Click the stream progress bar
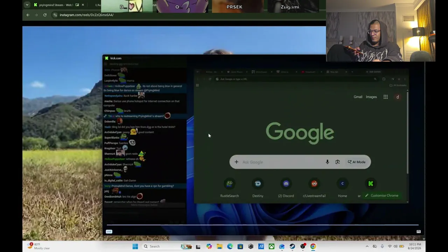The width and height of the screenshot is (448, 252). click(262, 225)
